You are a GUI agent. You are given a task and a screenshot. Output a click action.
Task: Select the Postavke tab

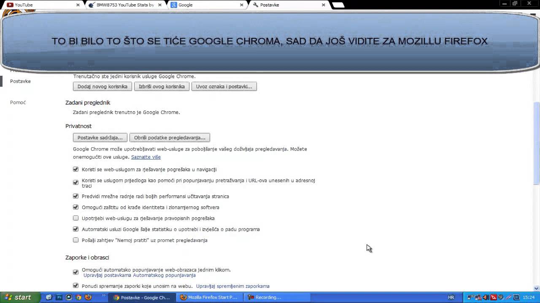pyautogui.click(x=289, y=5)
